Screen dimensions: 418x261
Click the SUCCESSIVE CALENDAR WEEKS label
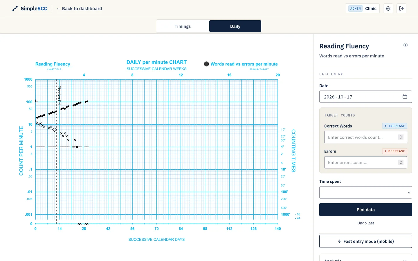tap(156, 69)
